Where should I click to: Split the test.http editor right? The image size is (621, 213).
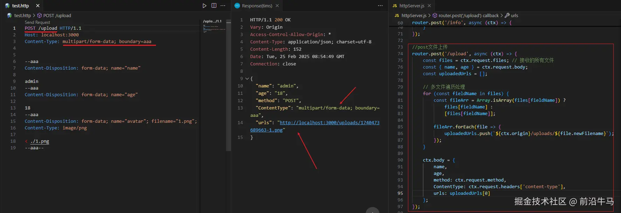click(x=214, y=6)
